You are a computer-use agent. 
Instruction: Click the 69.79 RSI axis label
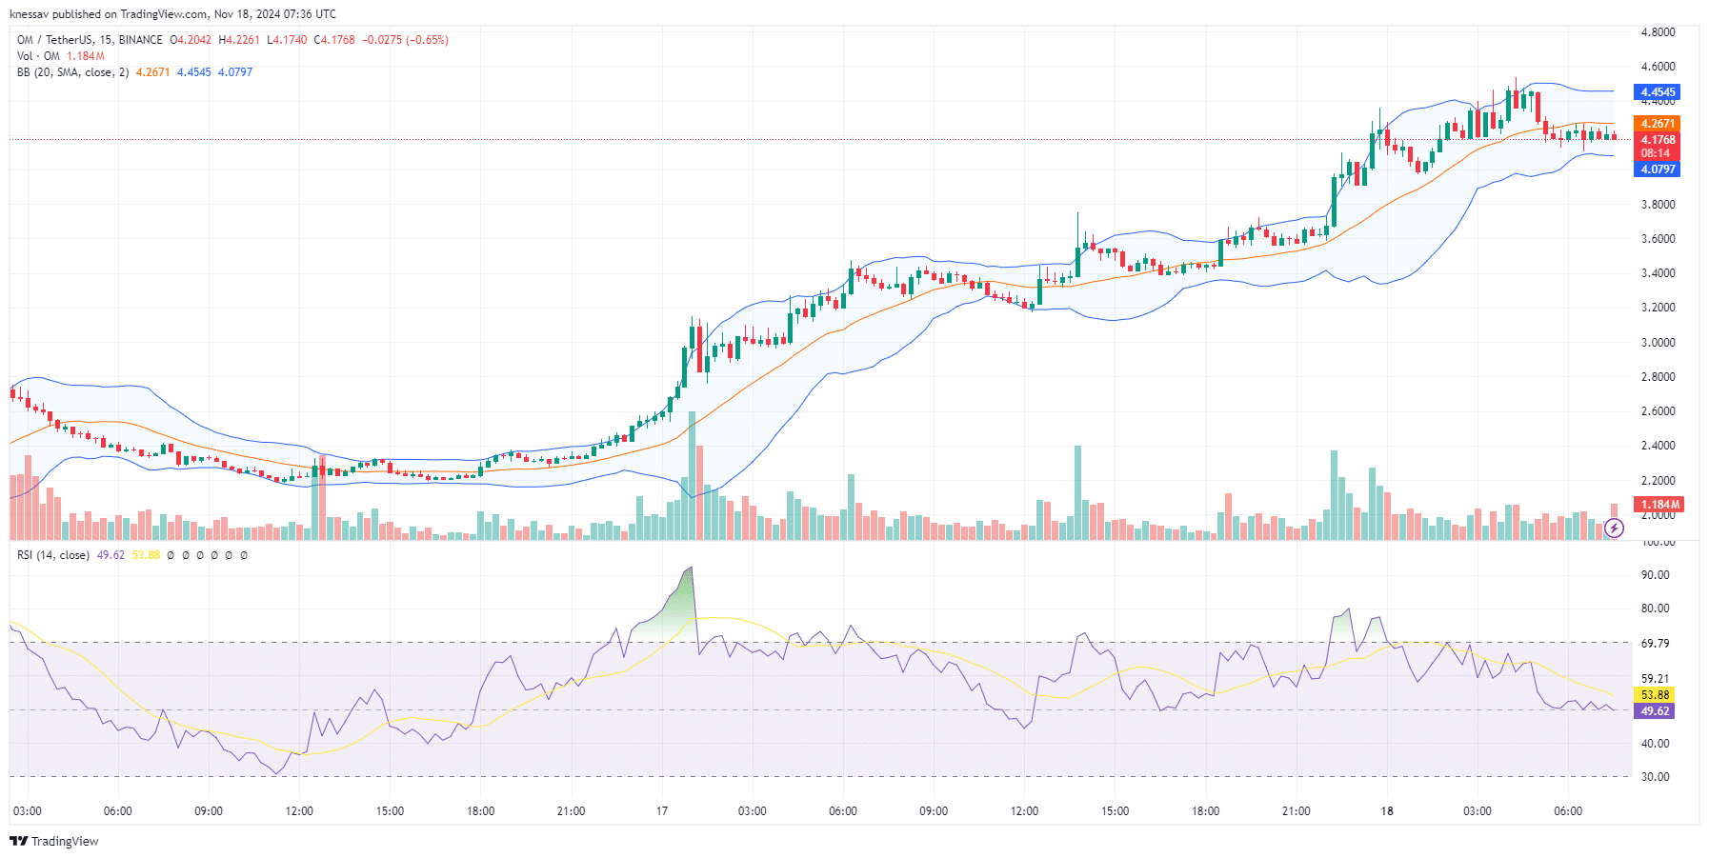(x=1656, y=644)
